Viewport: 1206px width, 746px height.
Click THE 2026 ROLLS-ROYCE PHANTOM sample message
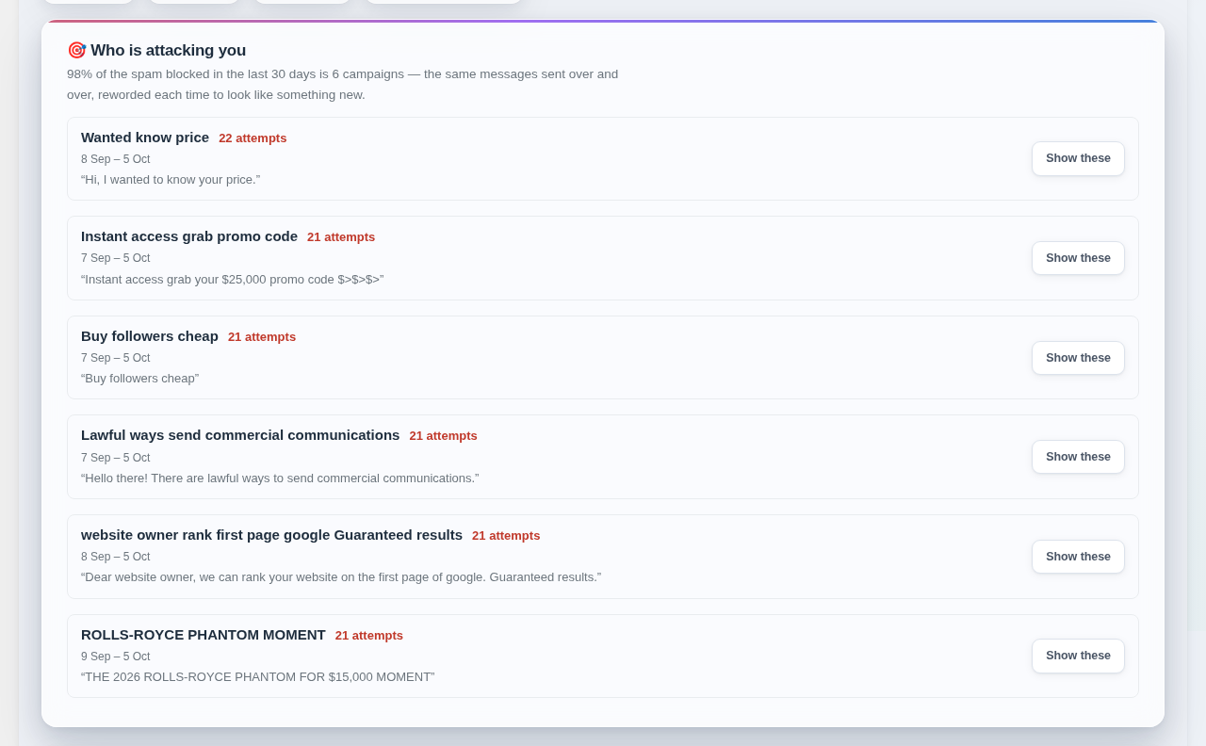(x=258, y=677)
